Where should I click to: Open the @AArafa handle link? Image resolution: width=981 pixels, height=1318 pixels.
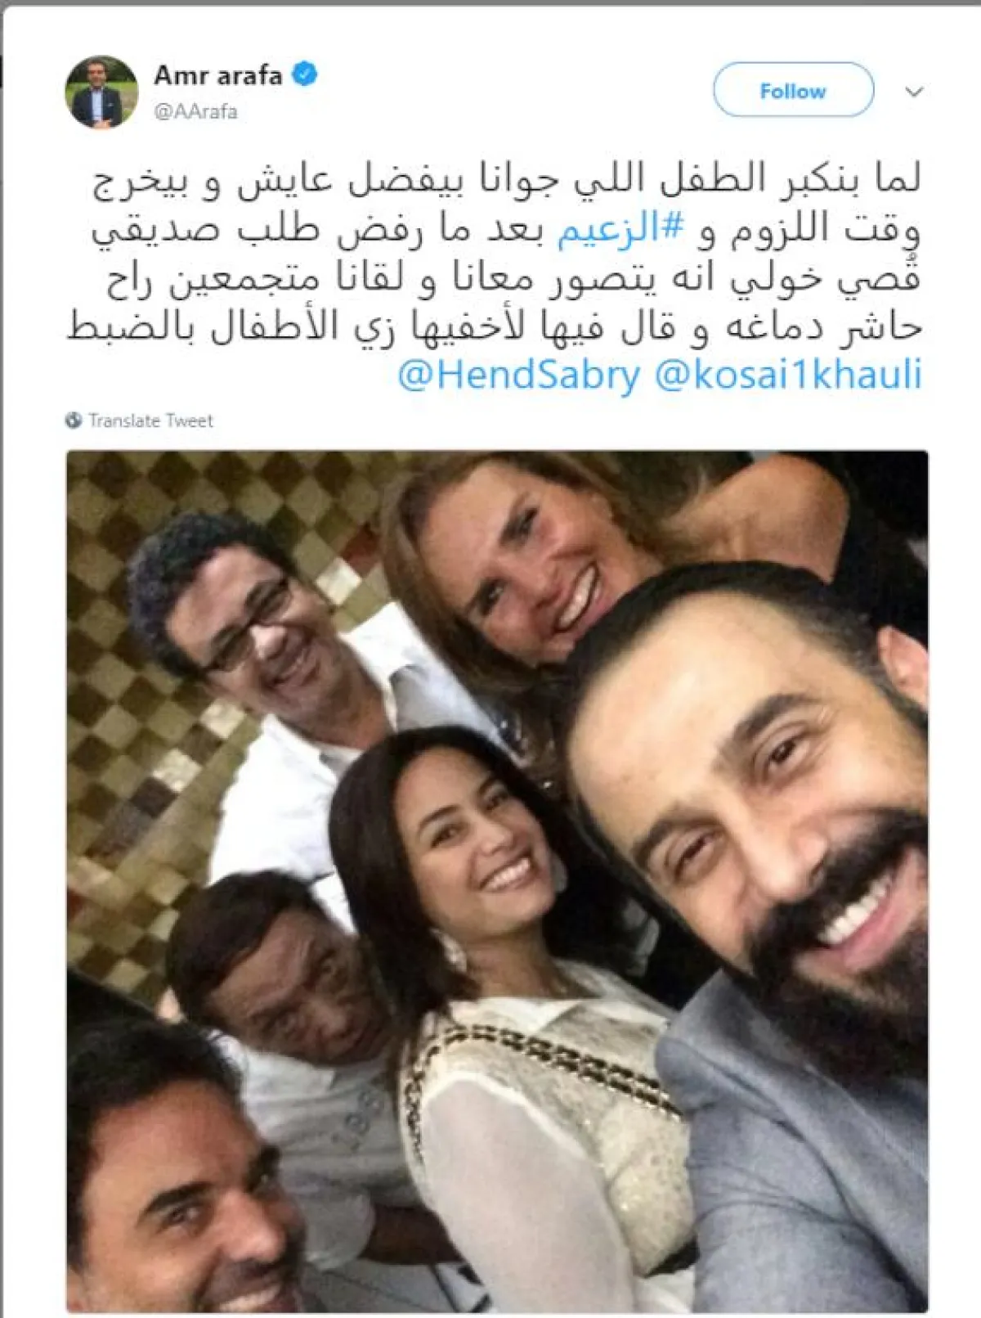click(x=196, y=111)
